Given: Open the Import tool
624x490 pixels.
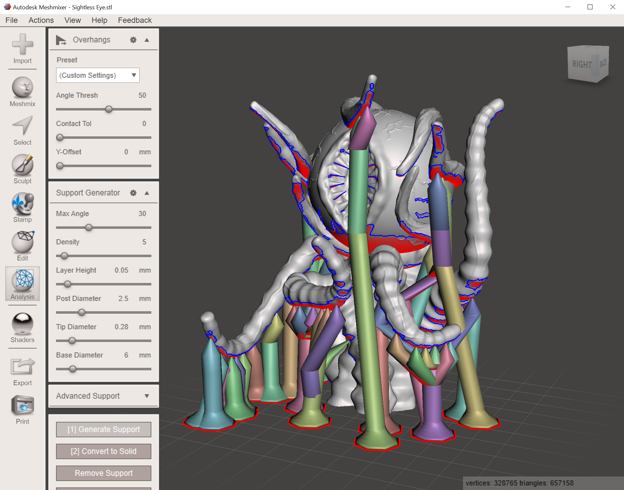Looking at the screenshot, I should [22, 49].
